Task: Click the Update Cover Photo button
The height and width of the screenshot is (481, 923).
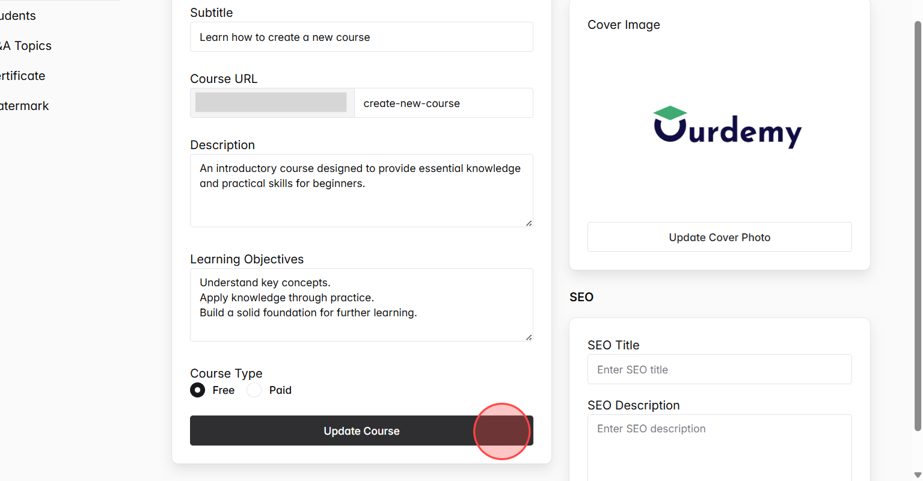Action: 719,237
